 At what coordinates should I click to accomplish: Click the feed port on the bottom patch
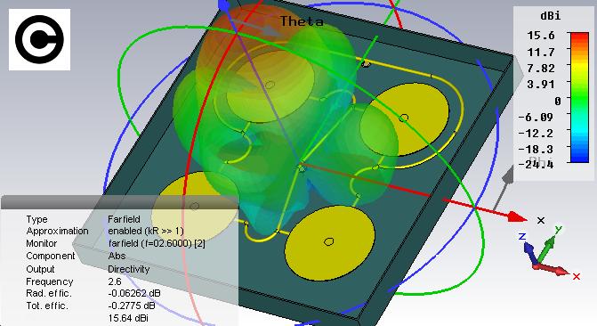click(x=329, y=241)
